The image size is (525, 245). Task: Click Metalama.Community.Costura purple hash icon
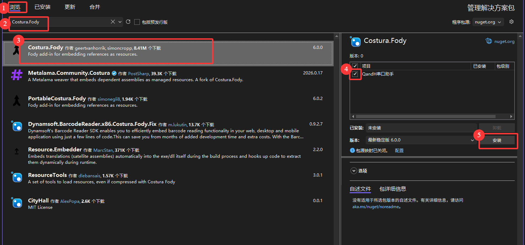[17, 75]
